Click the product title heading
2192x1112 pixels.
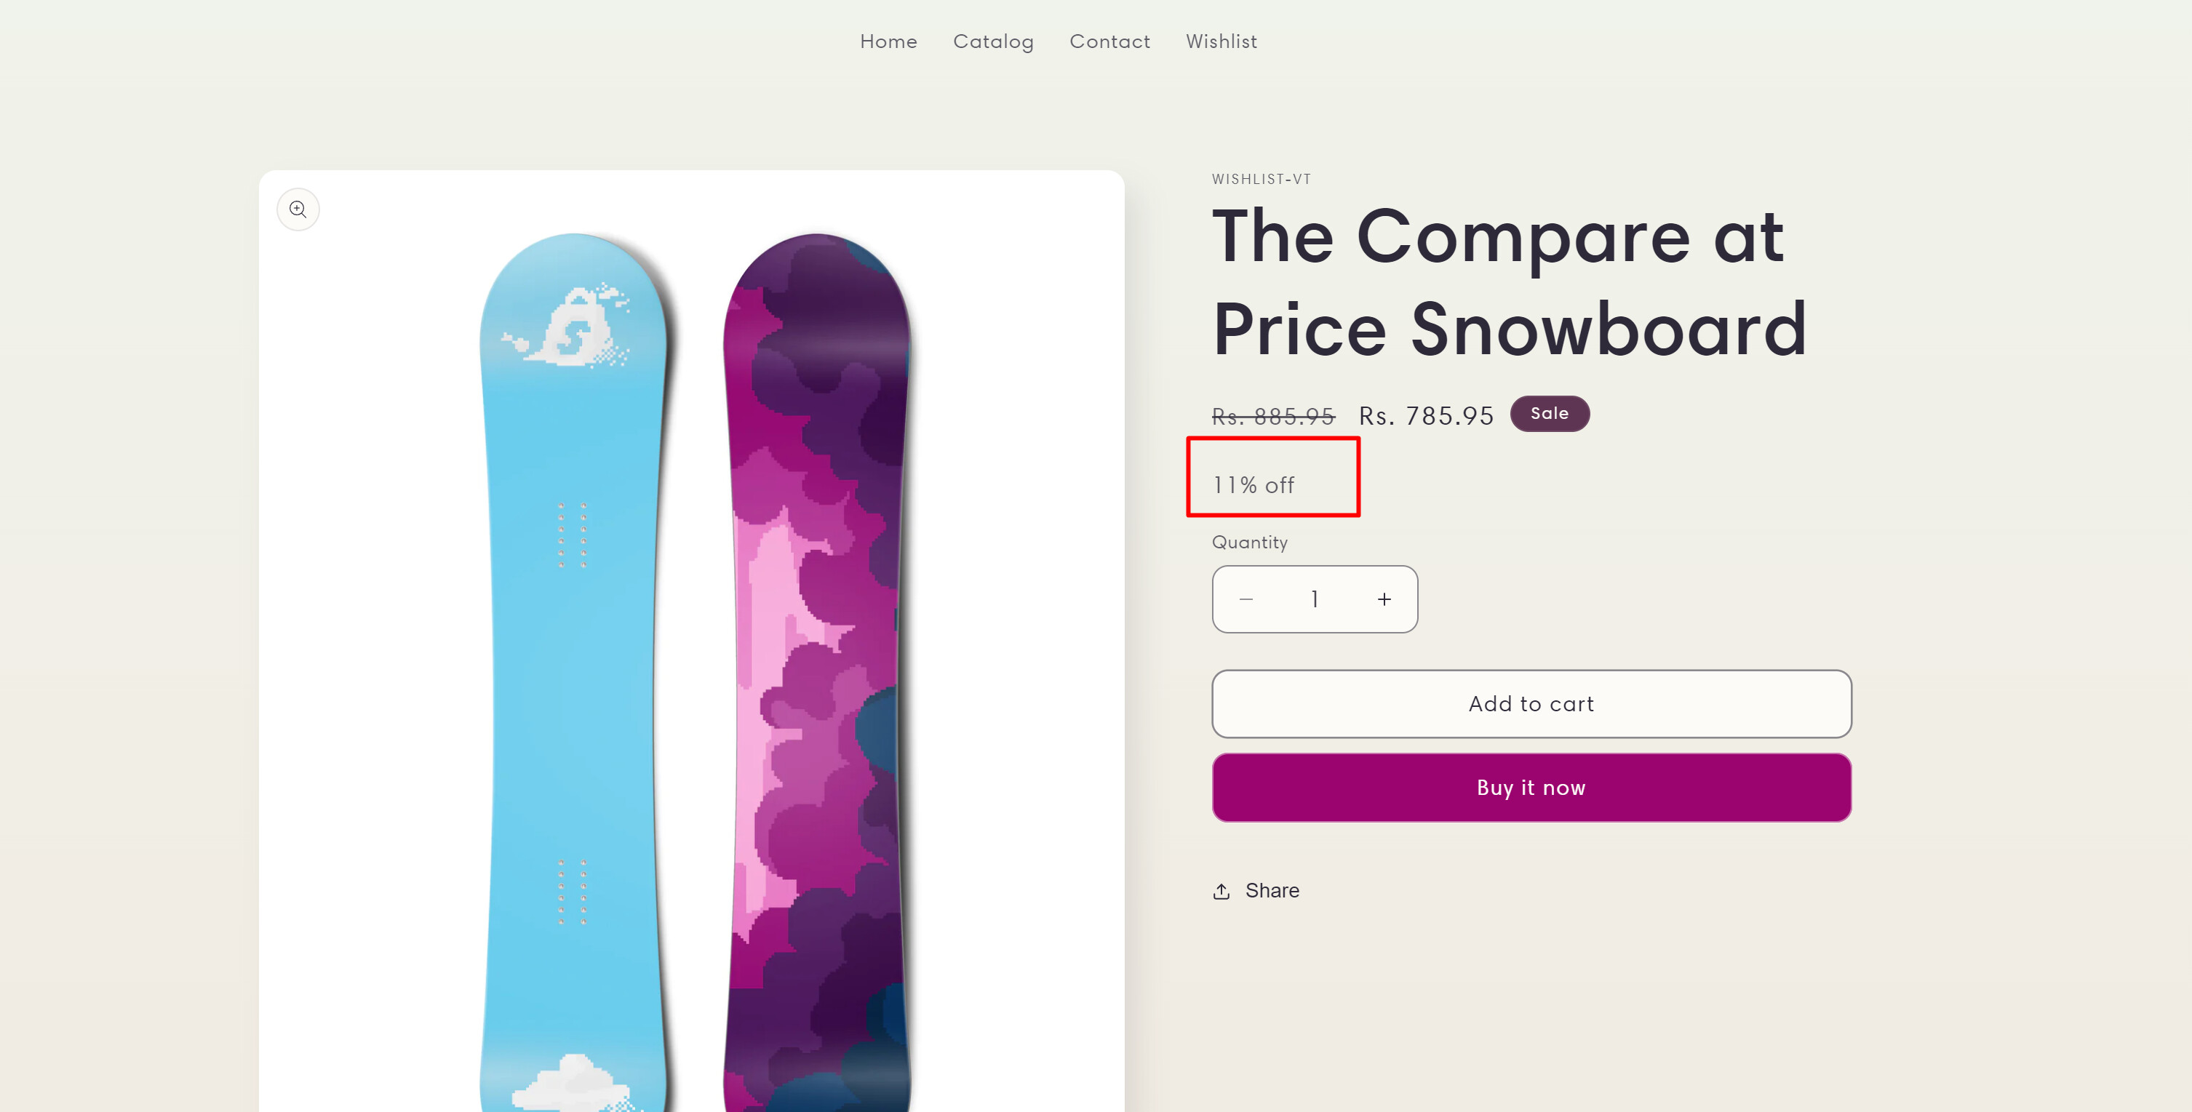click(1509, 282)
